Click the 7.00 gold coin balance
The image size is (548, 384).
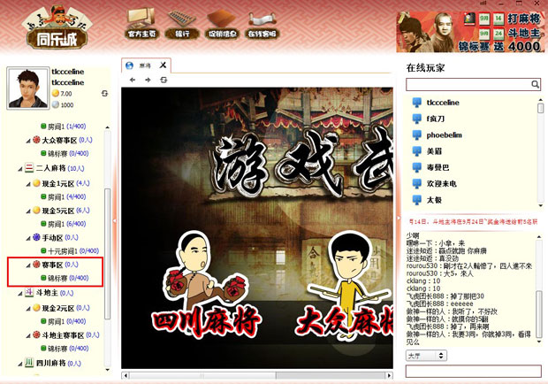click(x=62, y=94)
